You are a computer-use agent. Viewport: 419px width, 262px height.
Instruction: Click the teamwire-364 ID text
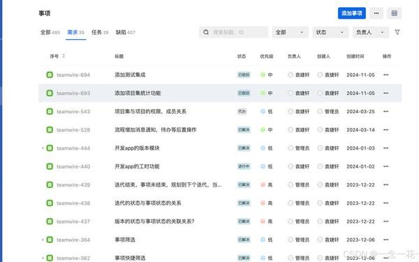tap(73, 240)
